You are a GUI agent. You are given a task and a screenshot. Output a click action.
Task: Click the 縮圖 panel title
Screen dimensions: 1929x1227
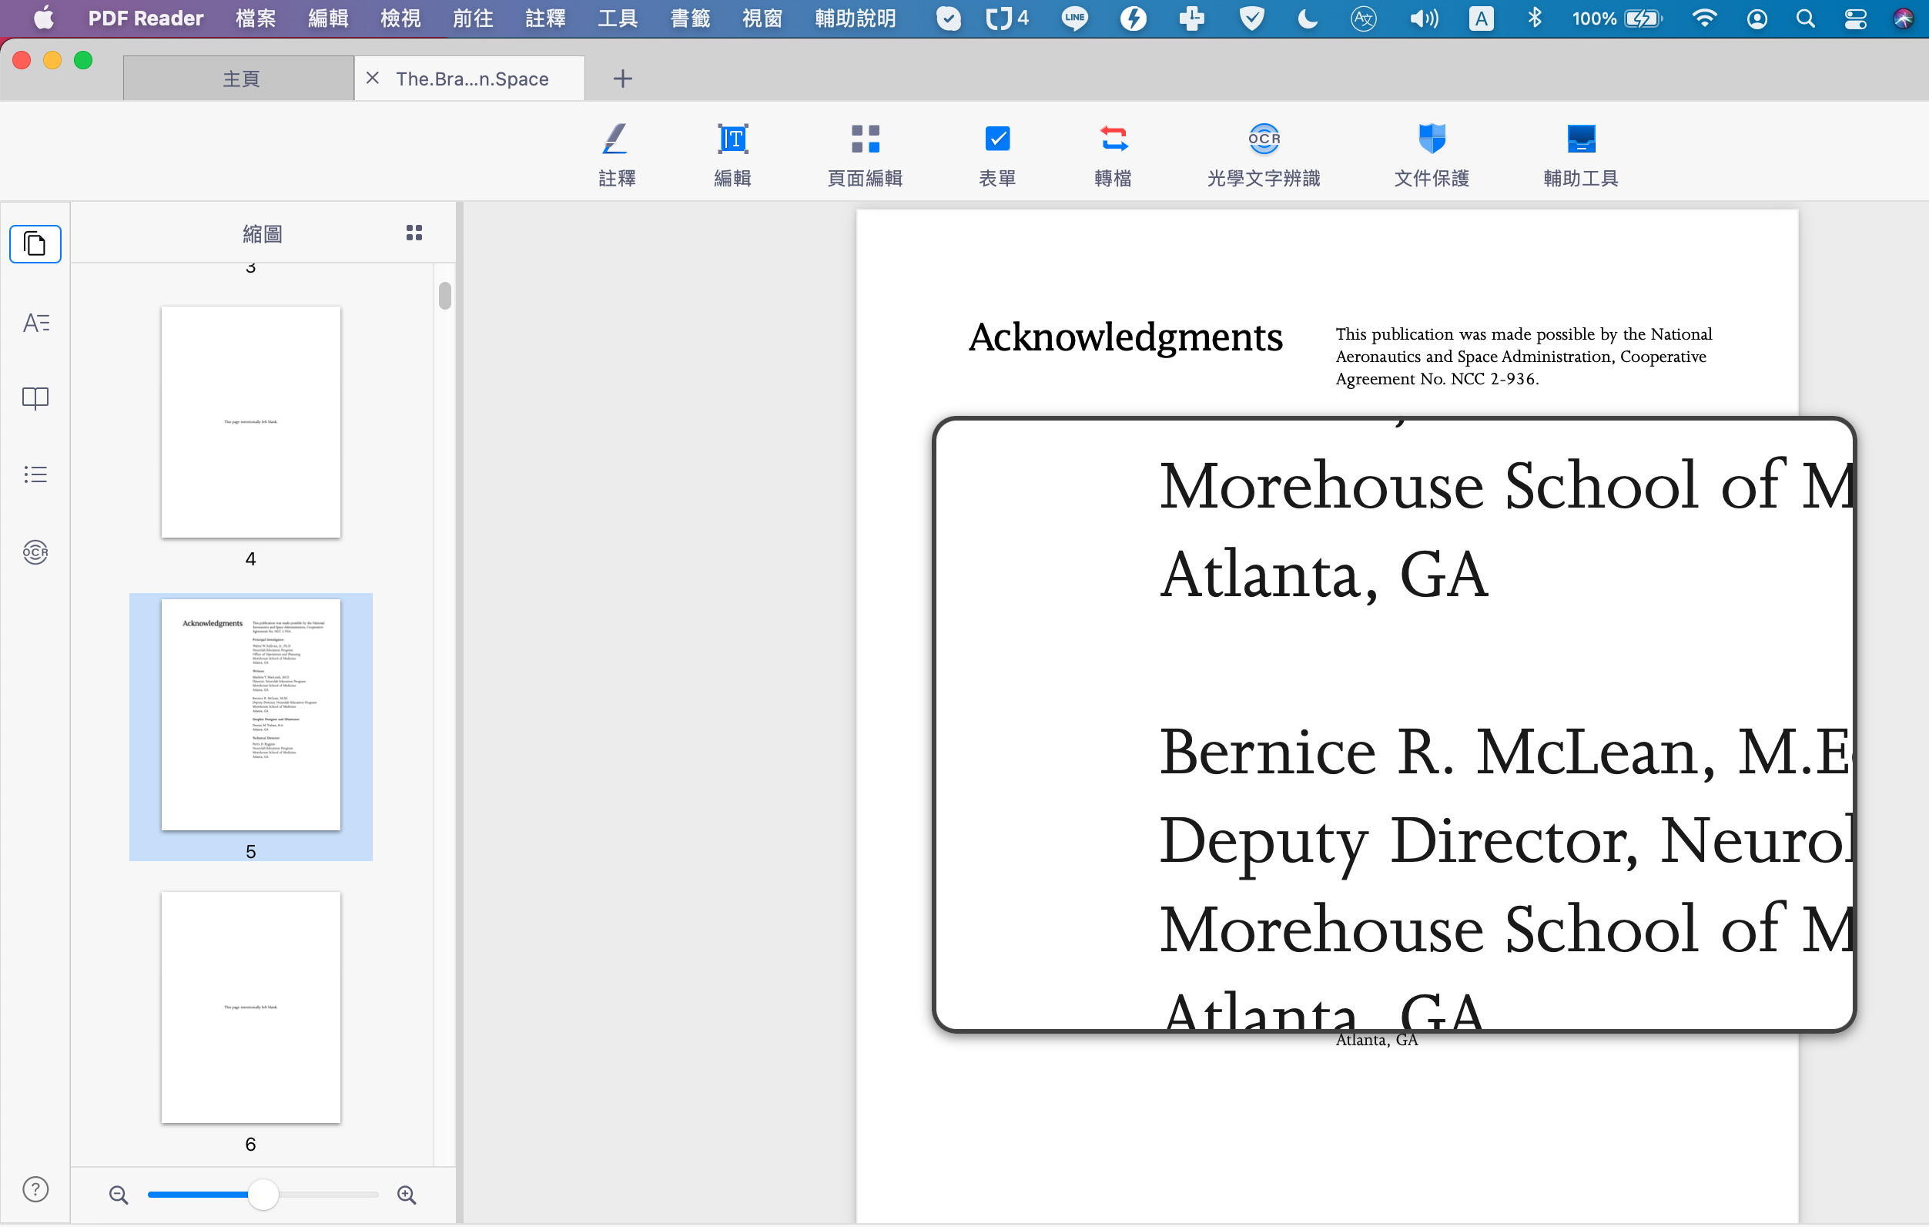coord(262,233)
